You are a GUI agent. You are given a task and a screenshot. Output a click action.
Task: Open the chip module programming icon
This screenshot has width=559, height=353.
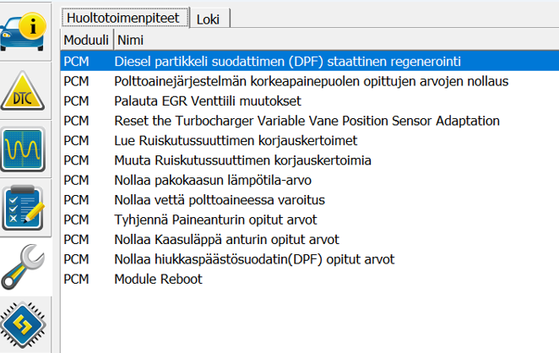tap(25, 325)
